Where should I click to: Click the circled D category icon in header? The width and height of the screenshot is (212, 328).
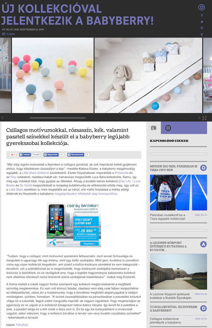point(202,8)
